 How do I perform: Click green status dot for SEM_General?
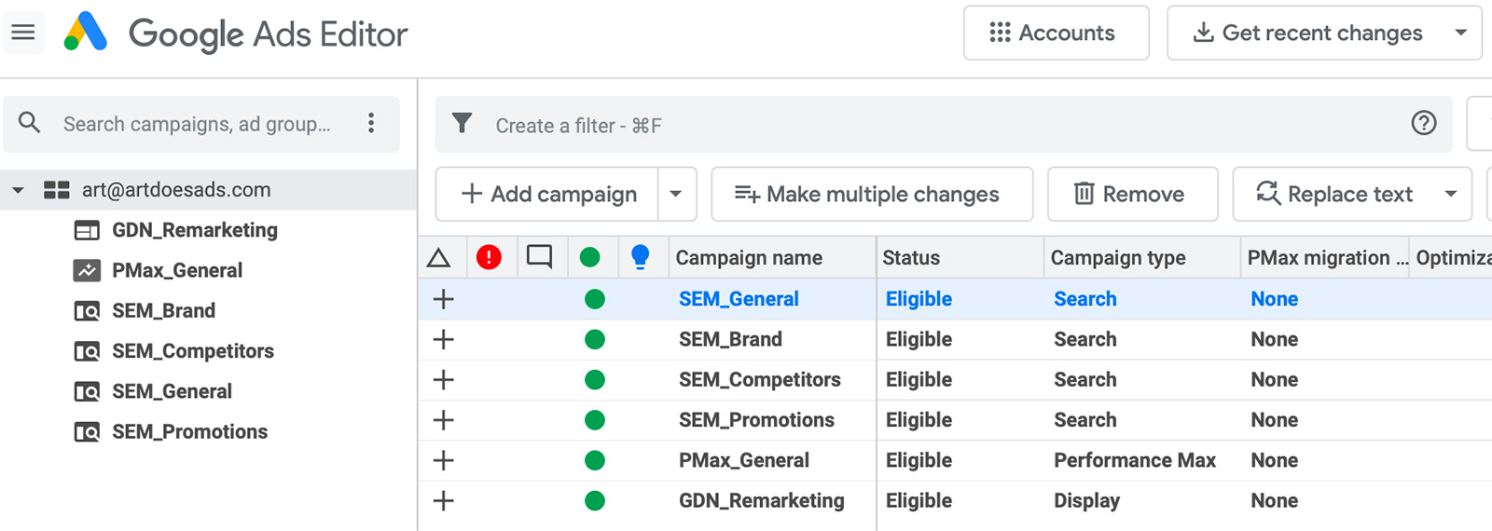point(595,299)
